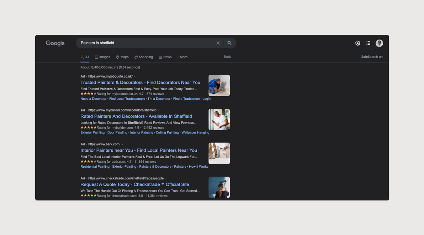Open the Tools option
Screen dimensions: 424x235
[227, 57]
